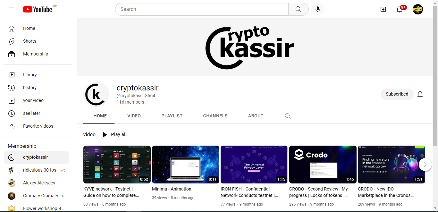Switch to the ABOUT tab

click(x=256, y=116)
